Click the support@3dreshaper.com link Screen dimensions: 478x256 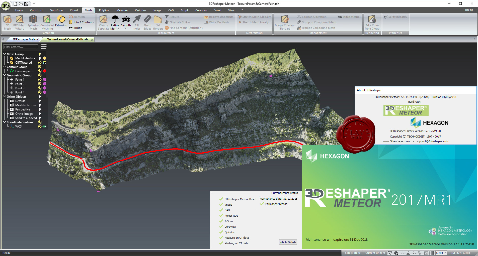coord(432,141)
